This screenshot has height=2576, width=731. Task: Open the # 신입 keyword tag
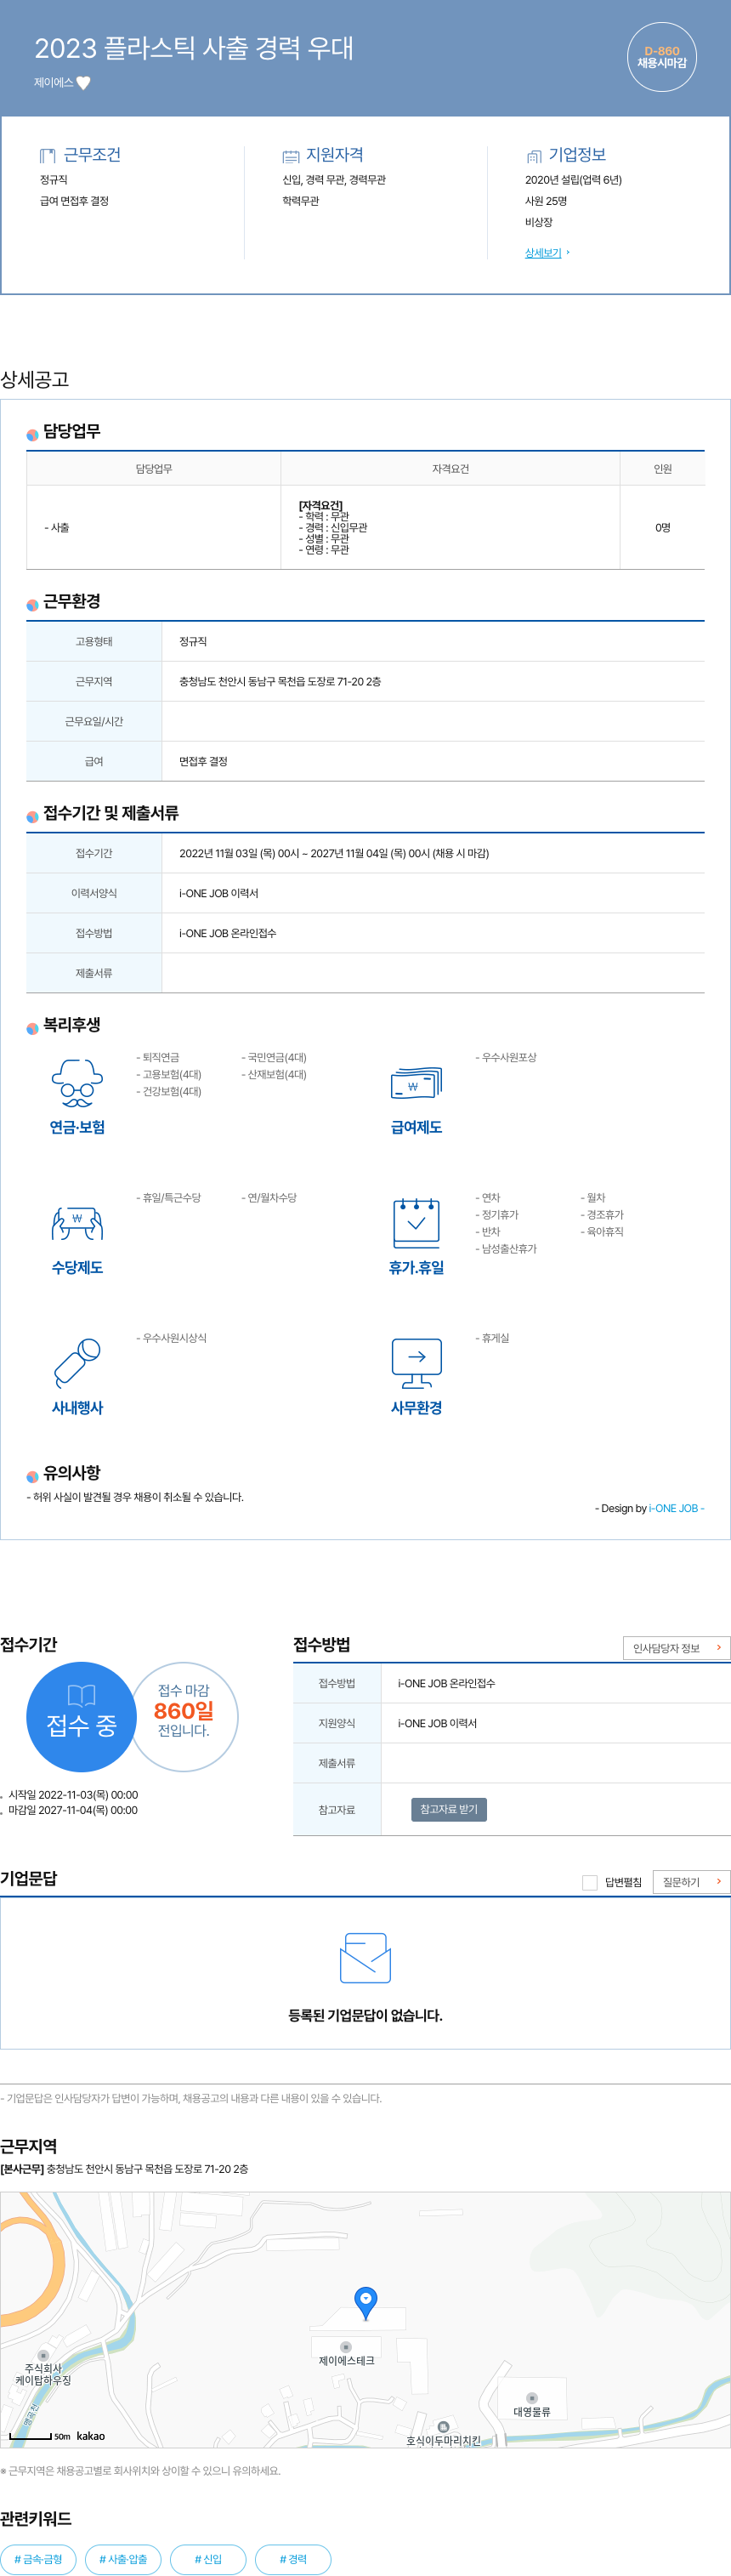208,2559
